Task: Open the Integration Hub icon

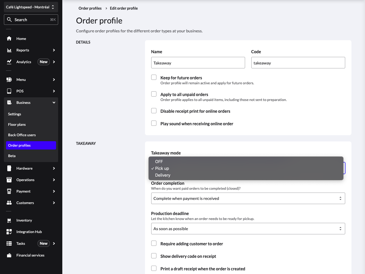Action: click(x=9, y=232)
